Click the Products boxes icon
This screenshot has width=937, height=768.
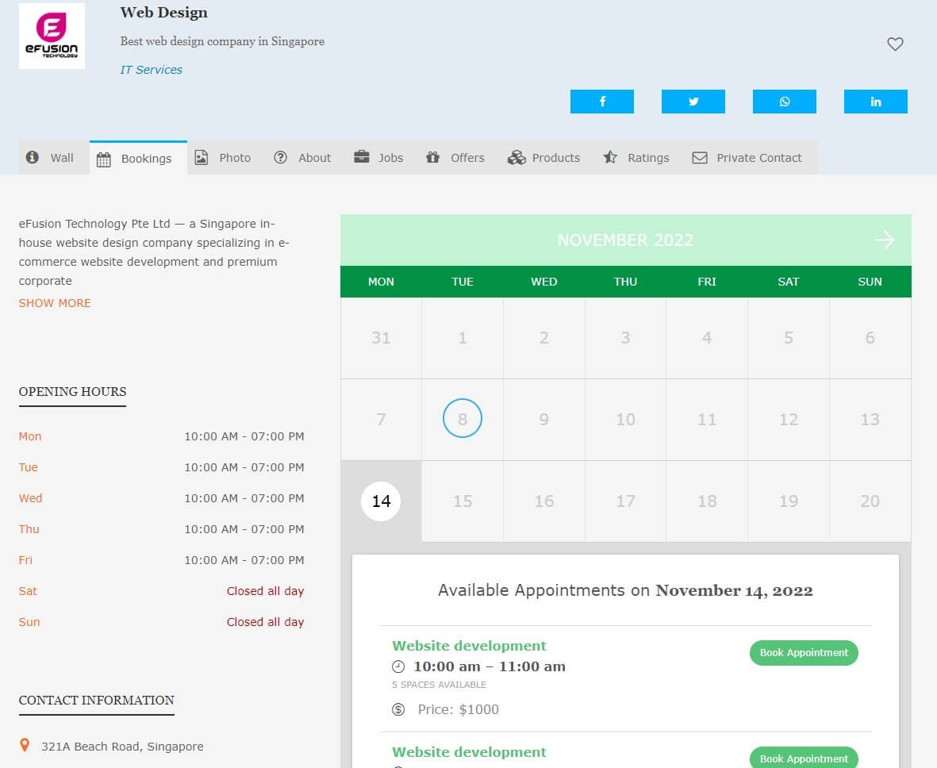click(517, 158)
